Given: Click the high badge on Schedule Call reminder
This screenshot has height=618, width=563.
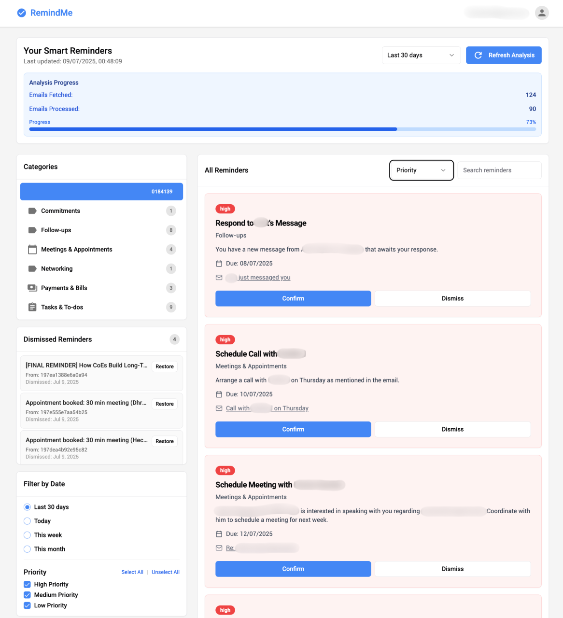Looking at the screenshot, I should coord(225,340).
